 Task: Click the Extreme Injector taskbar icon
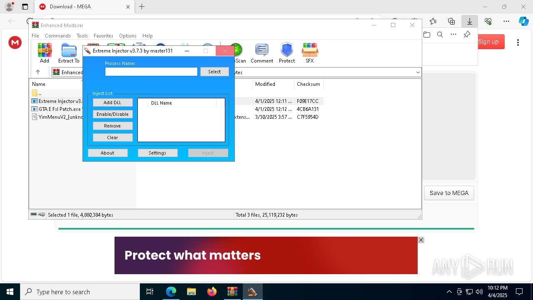click(252, 292)
